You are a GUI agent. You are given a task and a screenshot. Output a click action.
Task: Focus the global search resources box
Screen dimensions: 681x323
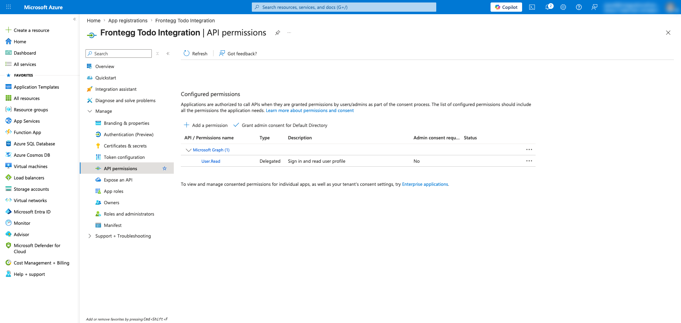(344, 7)
